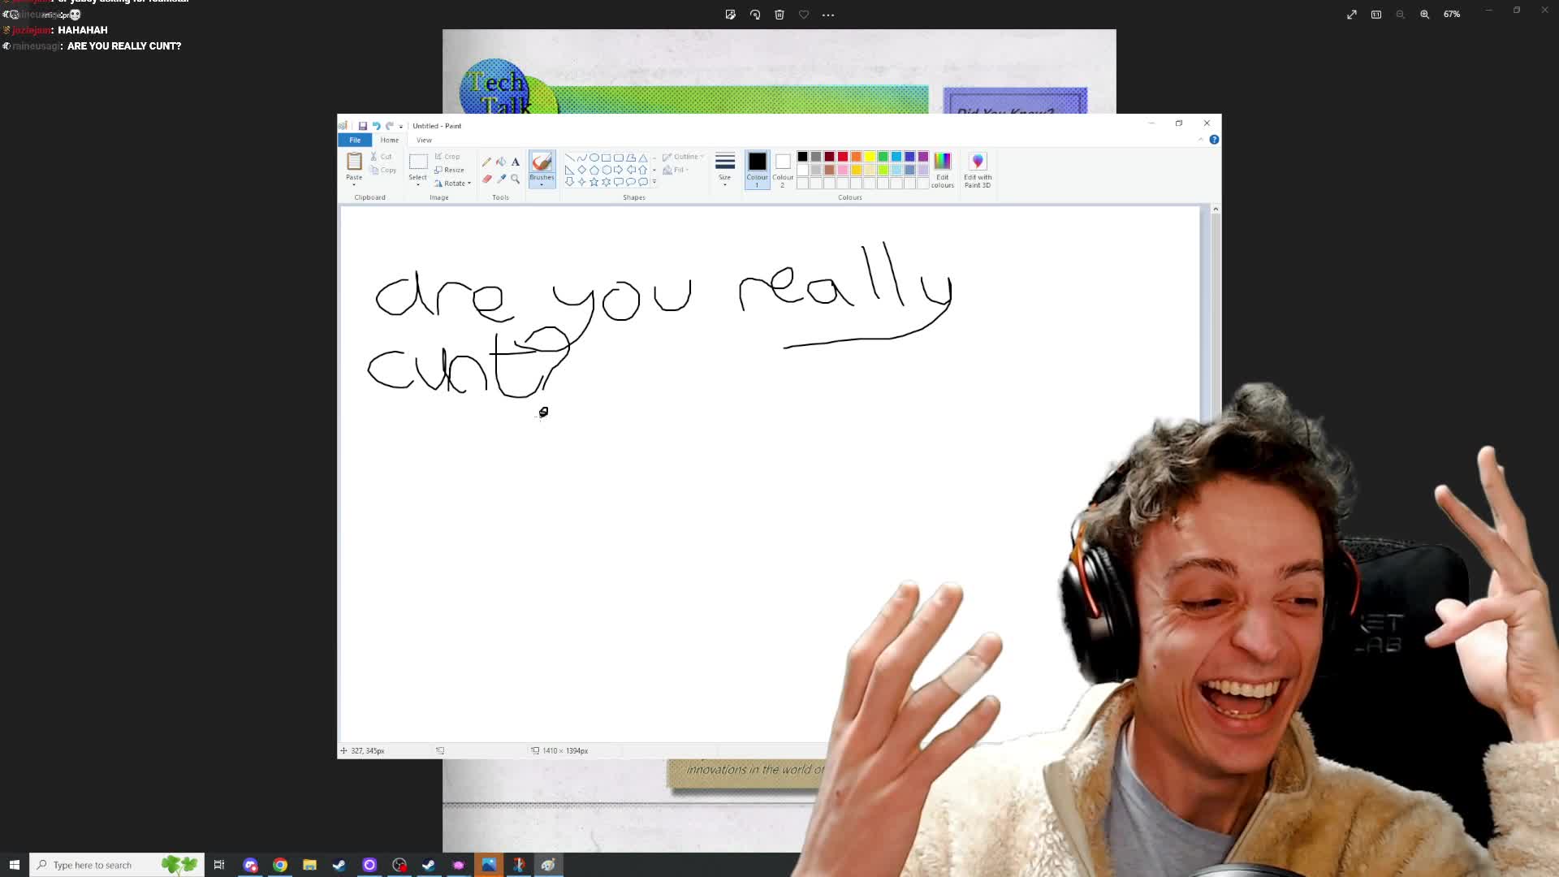Click the Copy button

coord(383,170)
